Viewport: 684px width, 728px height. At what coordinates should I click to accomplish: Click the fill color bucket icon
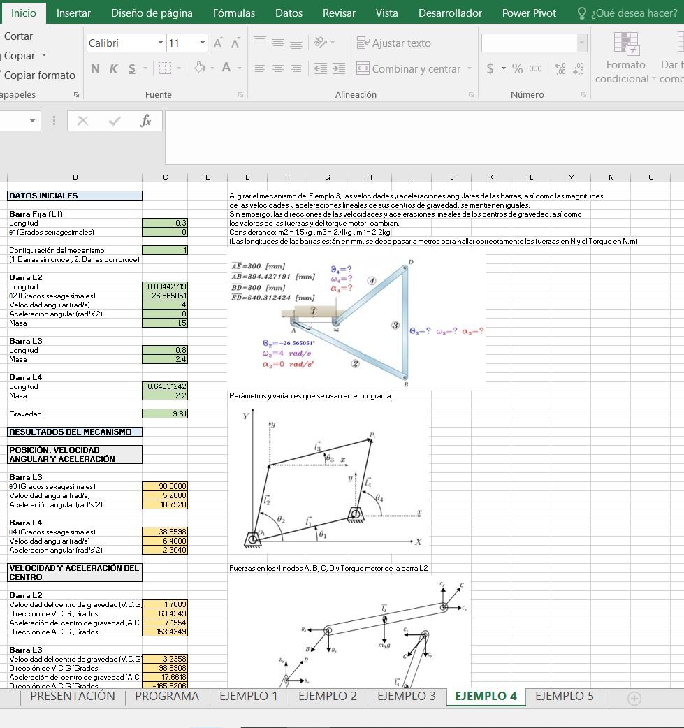point(200,68)
